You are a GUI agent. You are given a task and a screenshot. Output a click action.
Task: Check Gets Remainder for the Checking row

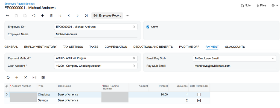[199, 94]
